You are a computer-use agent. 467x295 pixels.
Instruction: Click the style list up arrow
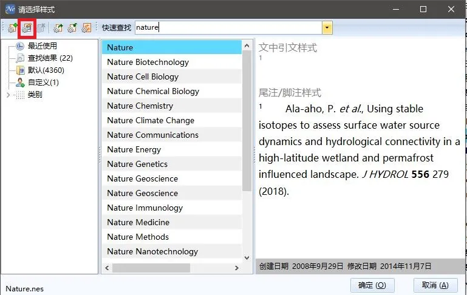pos(247,46)
